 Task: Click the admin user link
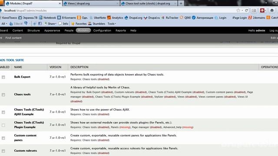[x=260, y=30]
